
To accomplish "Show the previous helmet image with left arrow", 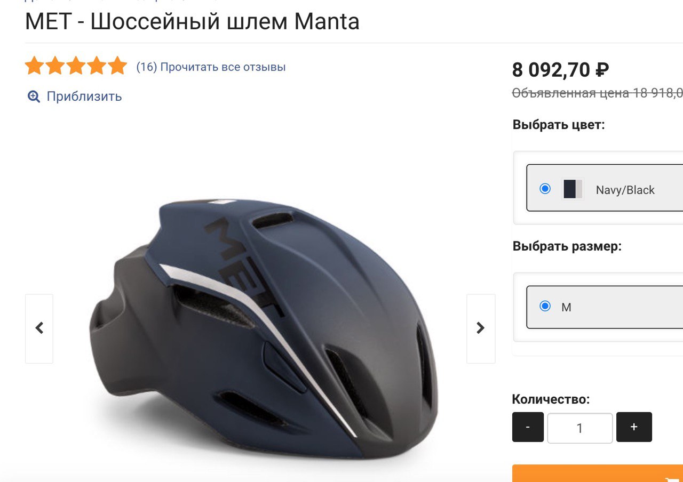I will (39, 328).
